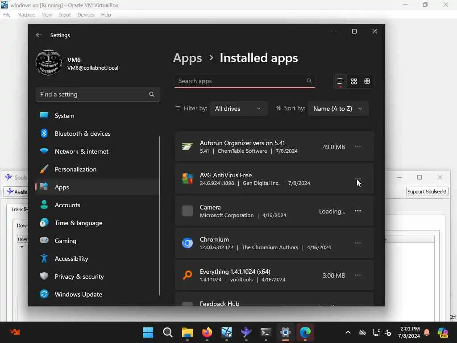The height and width of the screenshot is (343, 457).
Task: Open more options for Camera app
Action: [357, 211]
